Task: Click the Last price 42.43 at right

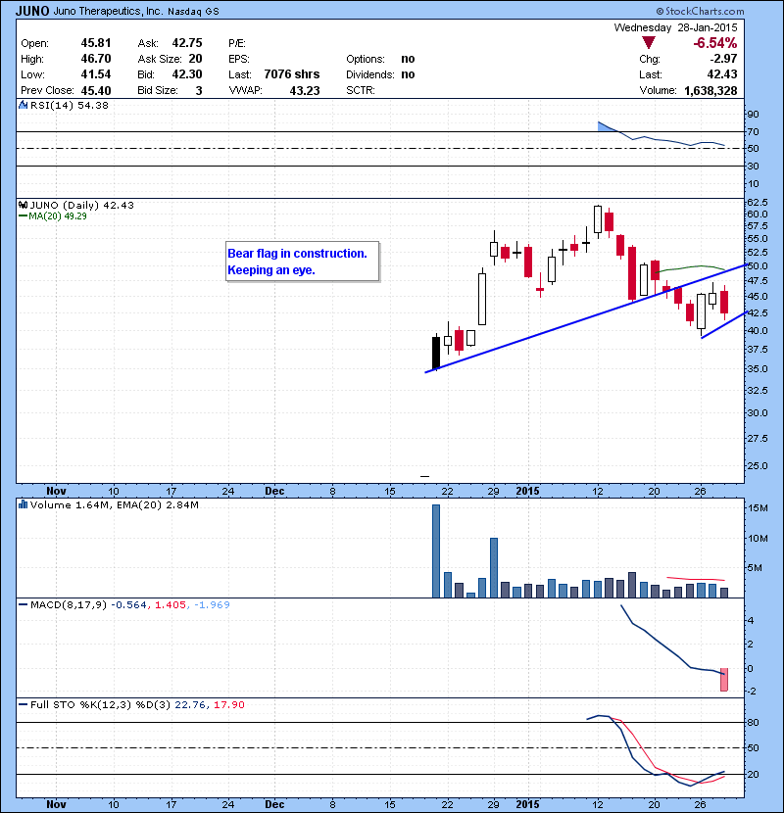Action: pyautogui.click(x=721, y=74)
